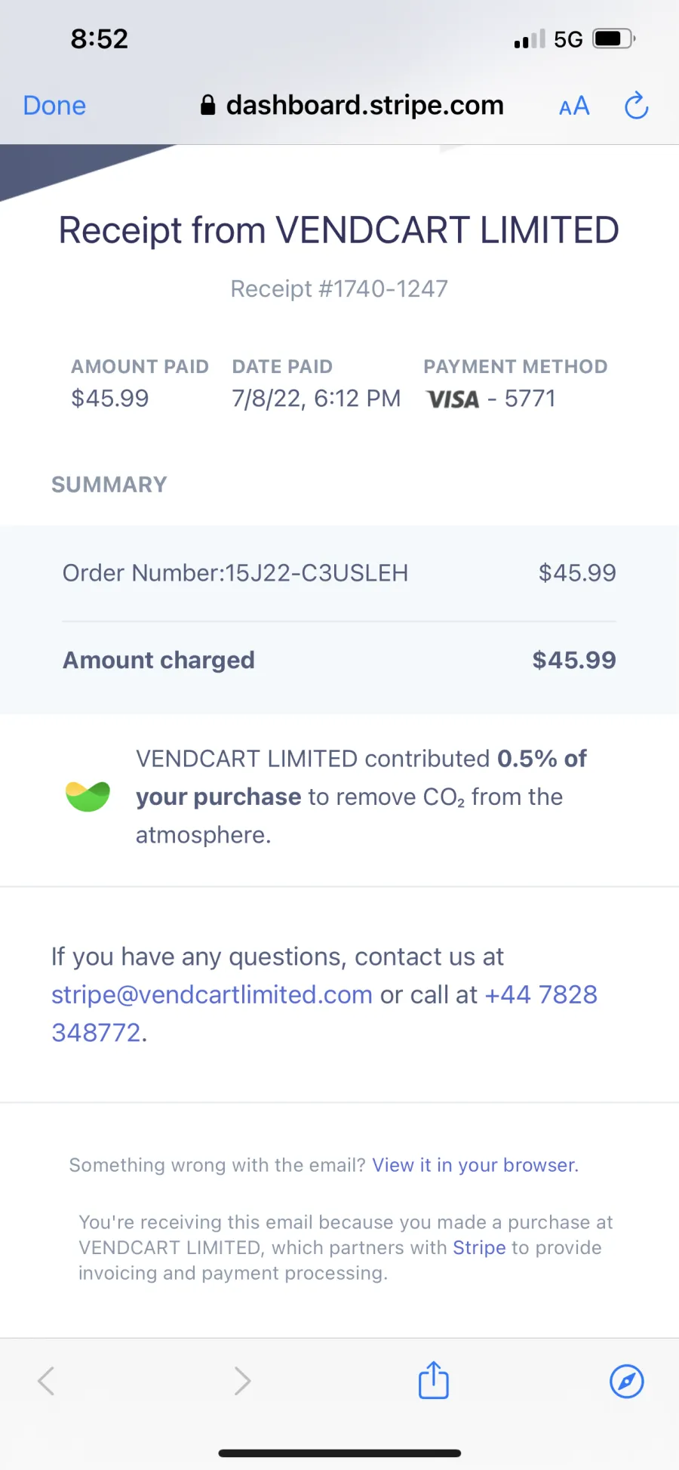Reload the page with refresh icon
The height and width of the screenshot is (1470, 679).
[x=636, y=106]
